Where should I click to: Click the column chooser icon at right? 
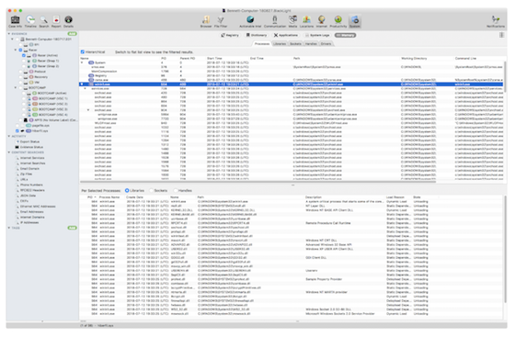(x=501, y=35)
